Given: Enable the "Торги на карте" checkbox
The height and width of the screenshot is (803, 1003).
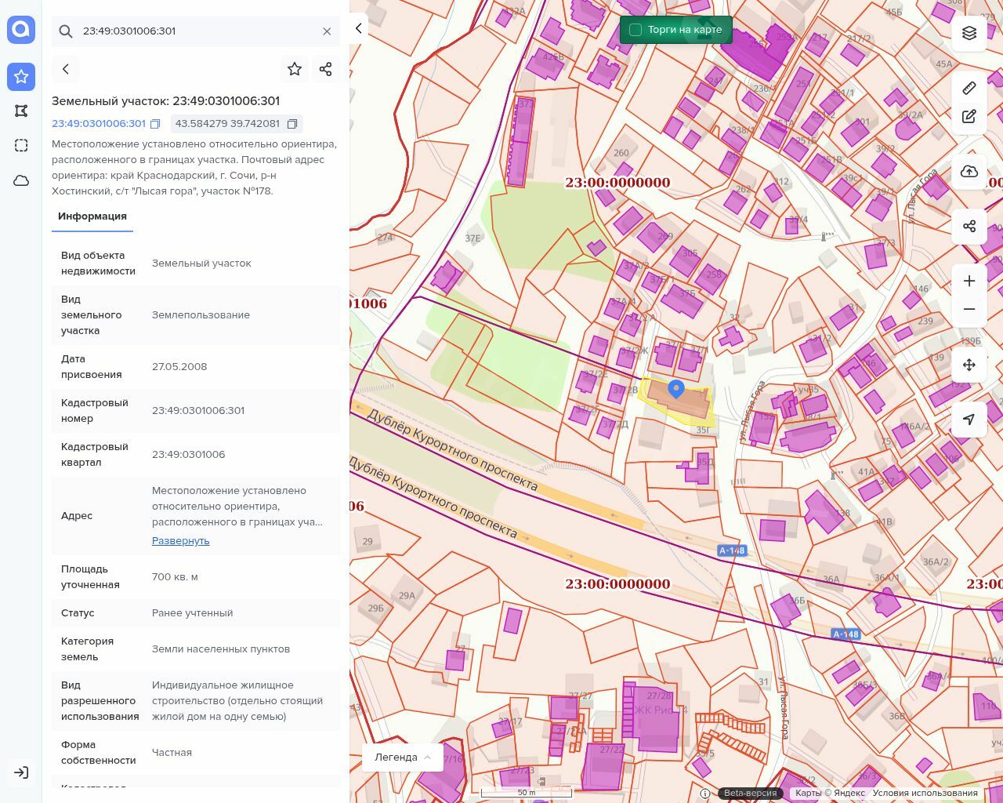Looking at the screenshot, I should click(635, 30).
